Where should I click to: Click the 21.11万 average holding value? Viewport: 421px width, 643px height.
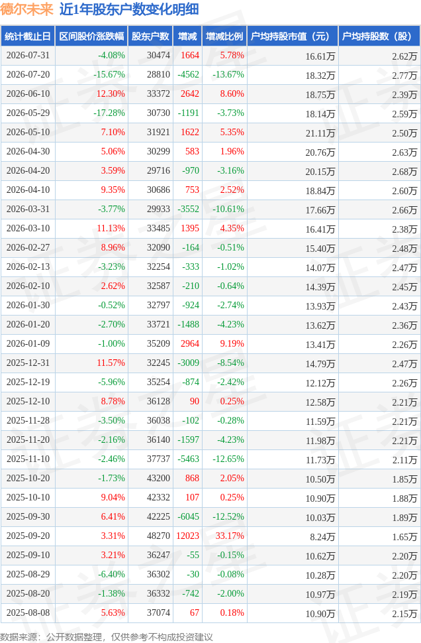click(x=320, y=133)
